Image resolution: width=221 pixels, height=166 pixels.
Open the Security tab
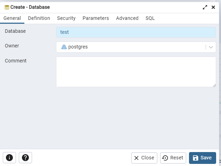66,18
